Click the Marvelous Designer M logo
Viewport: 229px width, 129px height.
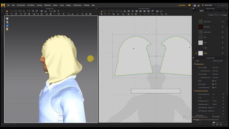click(x=3, y=5)
